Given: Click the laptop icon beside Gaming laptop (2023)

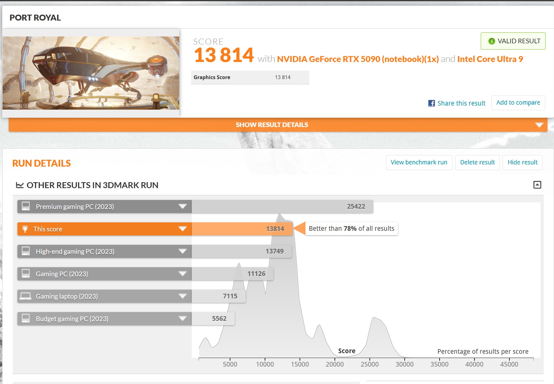Looking at the screenshot, I should (26, 296).
